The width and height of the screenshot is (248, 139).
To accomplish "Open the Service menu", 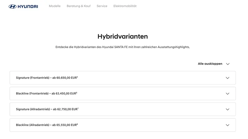I will coord(102,6).
